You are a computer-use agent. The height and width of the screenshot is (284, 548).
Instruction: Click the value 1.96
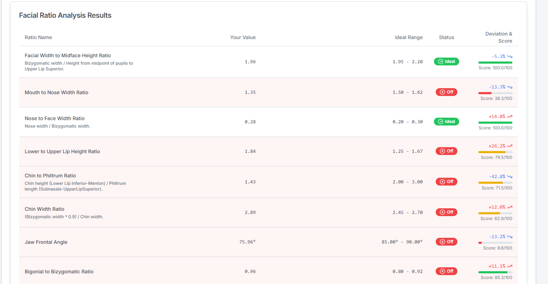coord(250,62)
